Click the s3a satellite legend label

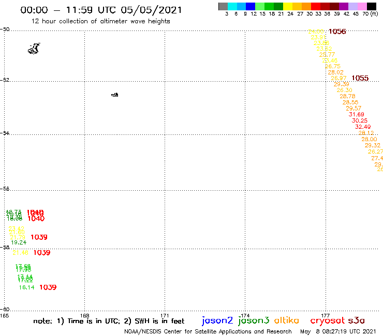point(357,320)
